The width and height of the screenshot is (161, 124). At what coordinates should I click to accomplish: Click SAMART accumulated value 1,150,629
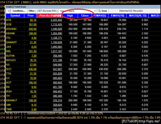tap(56, 42)
